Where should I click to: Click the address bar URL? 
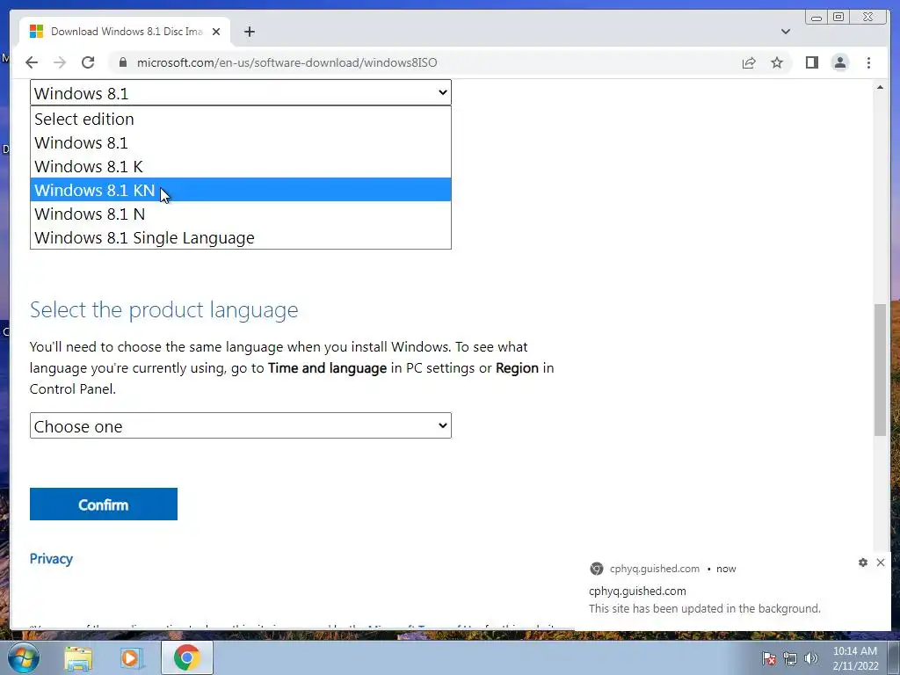point(287,62)
